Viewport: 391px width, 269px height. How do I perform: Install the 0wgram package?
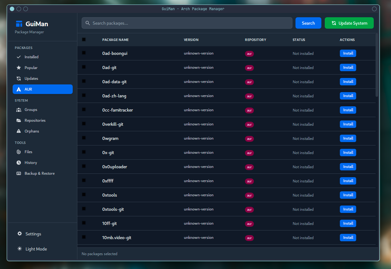(348, 138)
